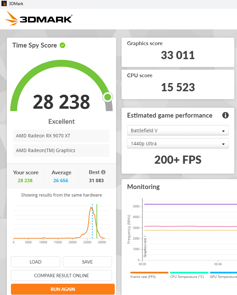This screenshot has height=295, width=237.
Task: Click the AMD Radeon(TM) Graphics row
Action: click(x=61, y=150)
